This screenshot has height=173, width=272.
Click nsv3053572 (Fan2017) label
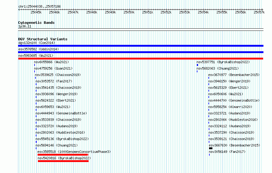click(54, 81)
